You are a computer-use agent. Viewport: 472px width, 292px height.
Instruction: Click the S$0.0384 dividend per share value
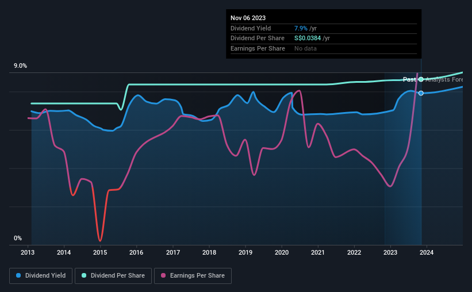coord(308,39)
